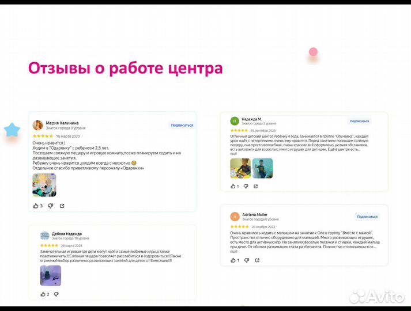This screenshot has width=411, height=311.
Task: Click Знаток города 8 уровня label
Action: pos(261,219)
